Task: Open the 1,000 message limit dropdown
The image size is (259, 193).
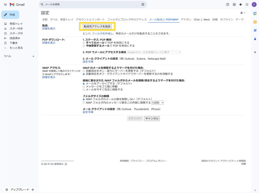Action: coord(158,103)
